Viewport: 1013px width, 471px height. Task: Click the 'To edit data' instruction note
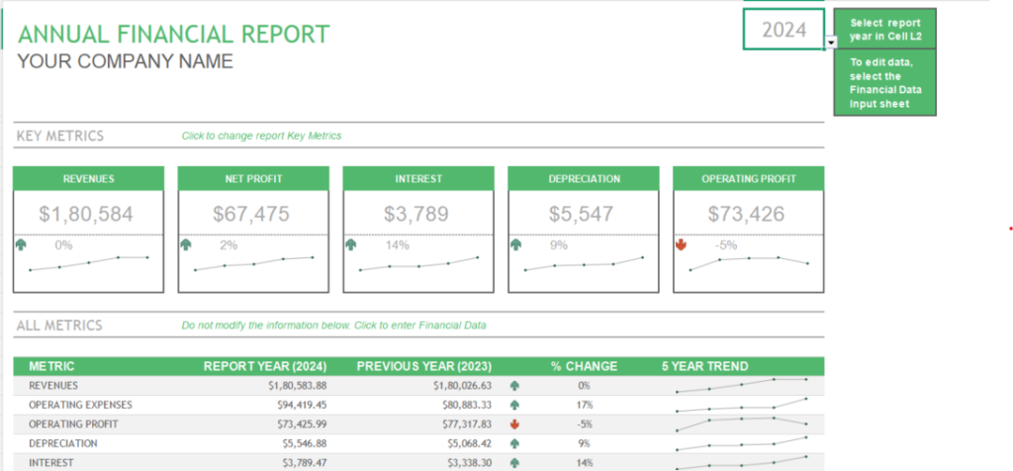click(x=884, y=83)
